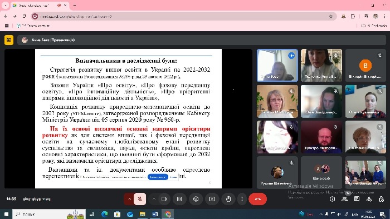This screenshot has width=390, height=219.
Task: Open meeting details info icon
Action: [332, 199]
